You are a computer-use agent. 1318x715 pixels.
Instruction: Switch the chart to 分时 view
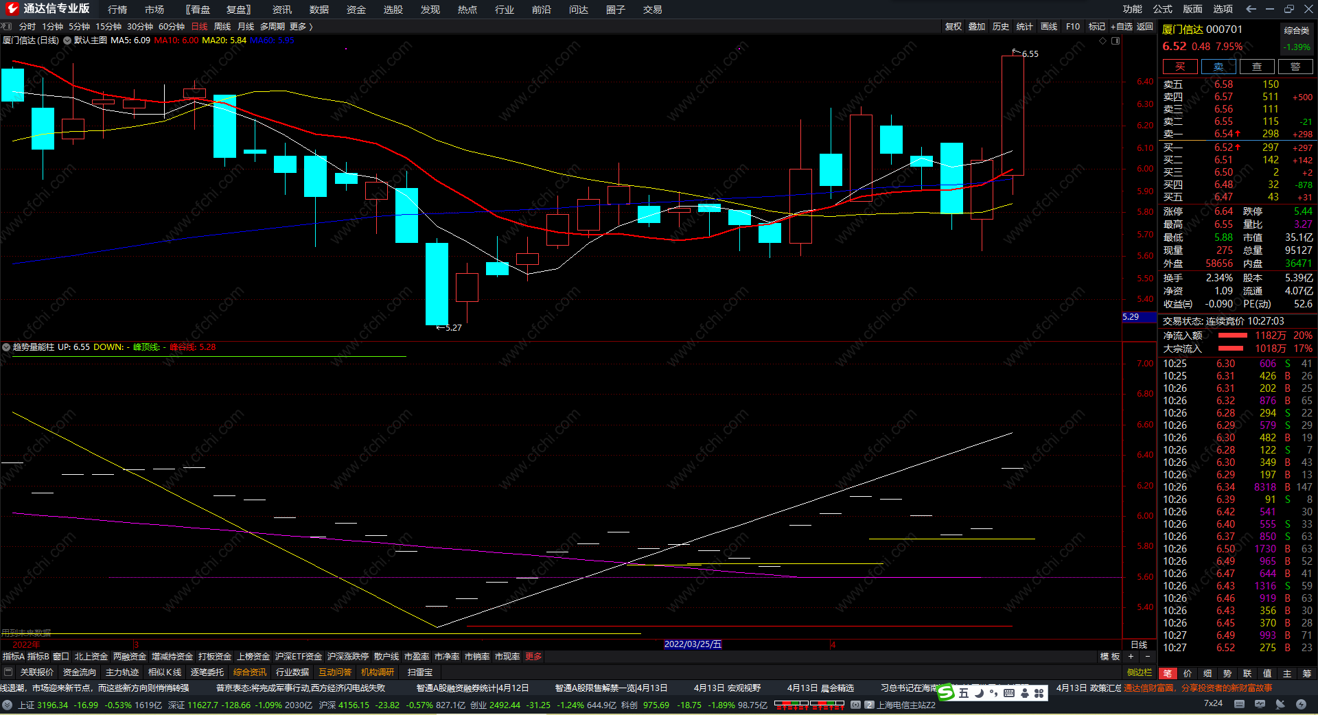click(x=27, y=27)
